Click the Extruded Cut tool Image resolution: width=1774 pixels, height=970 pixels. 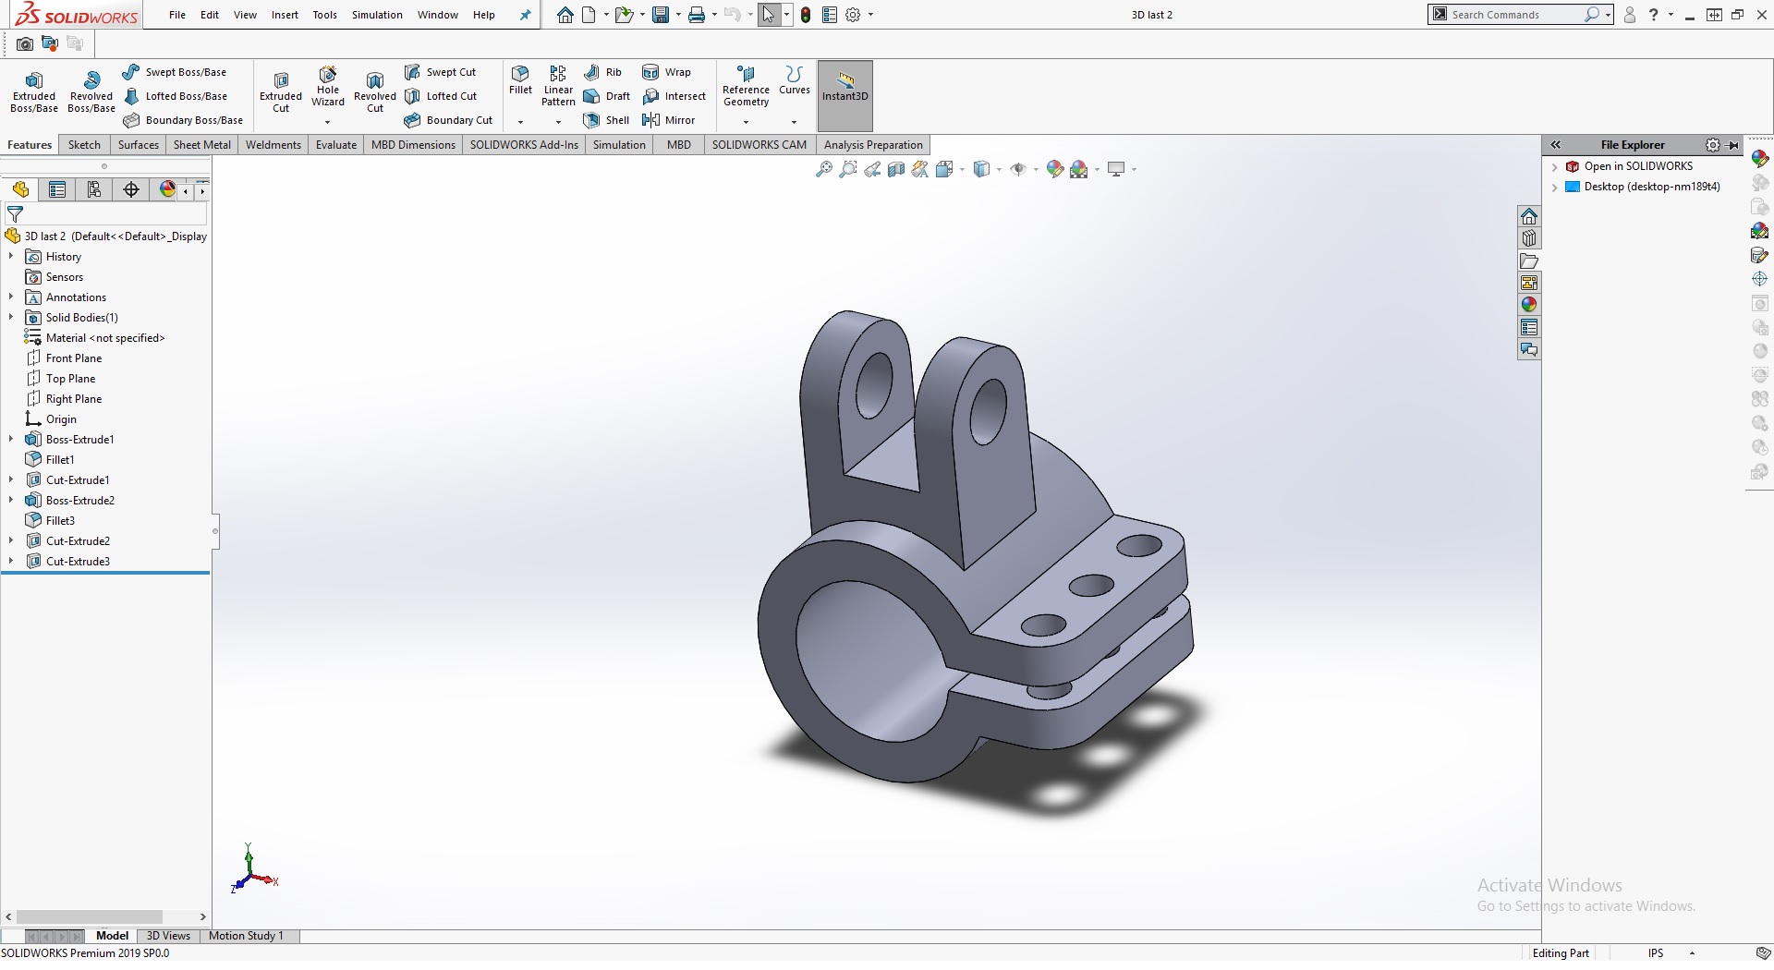[281, 91]
